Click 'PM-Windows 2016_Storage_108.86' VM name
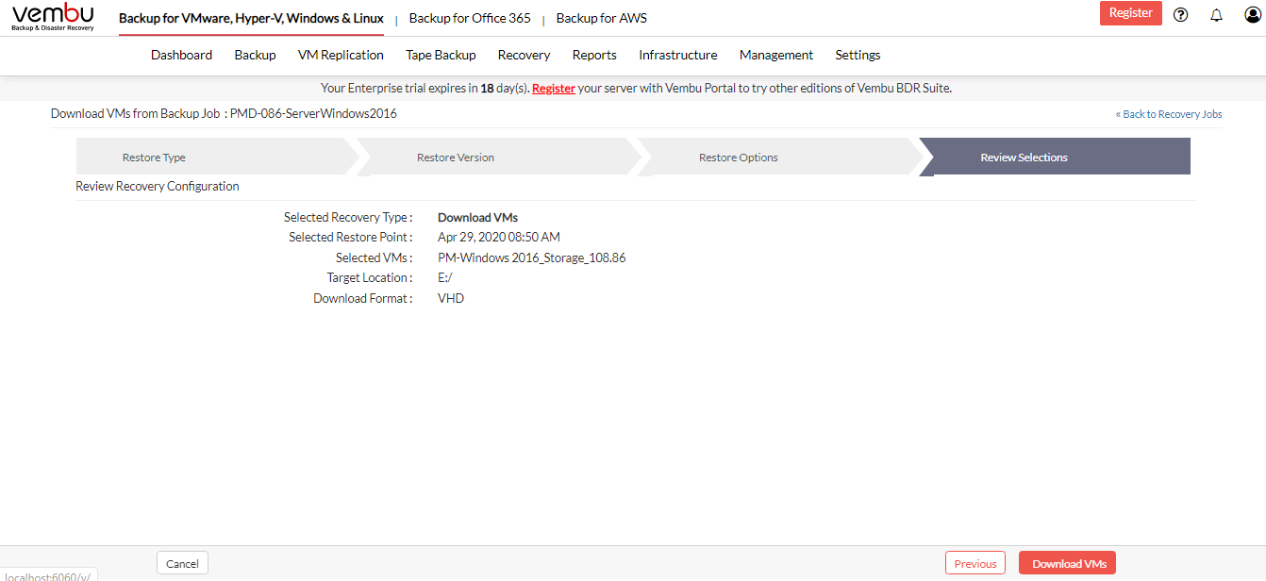 click(x=532, y=258)
